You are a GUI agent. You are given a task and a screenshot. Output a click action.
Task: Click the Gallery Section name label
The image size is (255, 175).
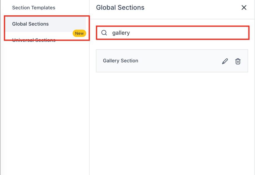coord(121,61)
